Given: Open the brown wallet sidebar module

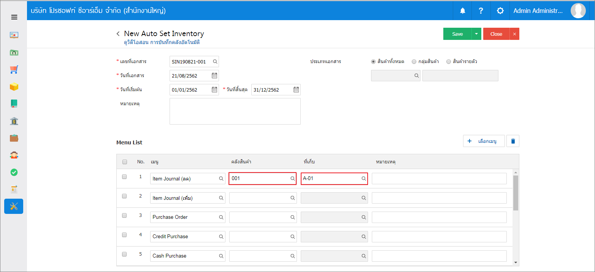Looking at the screenshot, I should coord(14,138).
